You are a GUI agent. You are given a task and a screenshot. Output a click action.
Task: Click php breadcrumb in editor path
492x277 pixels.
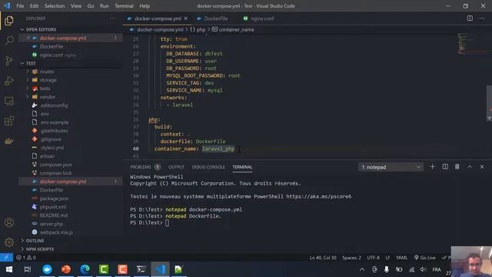[201, 29]
